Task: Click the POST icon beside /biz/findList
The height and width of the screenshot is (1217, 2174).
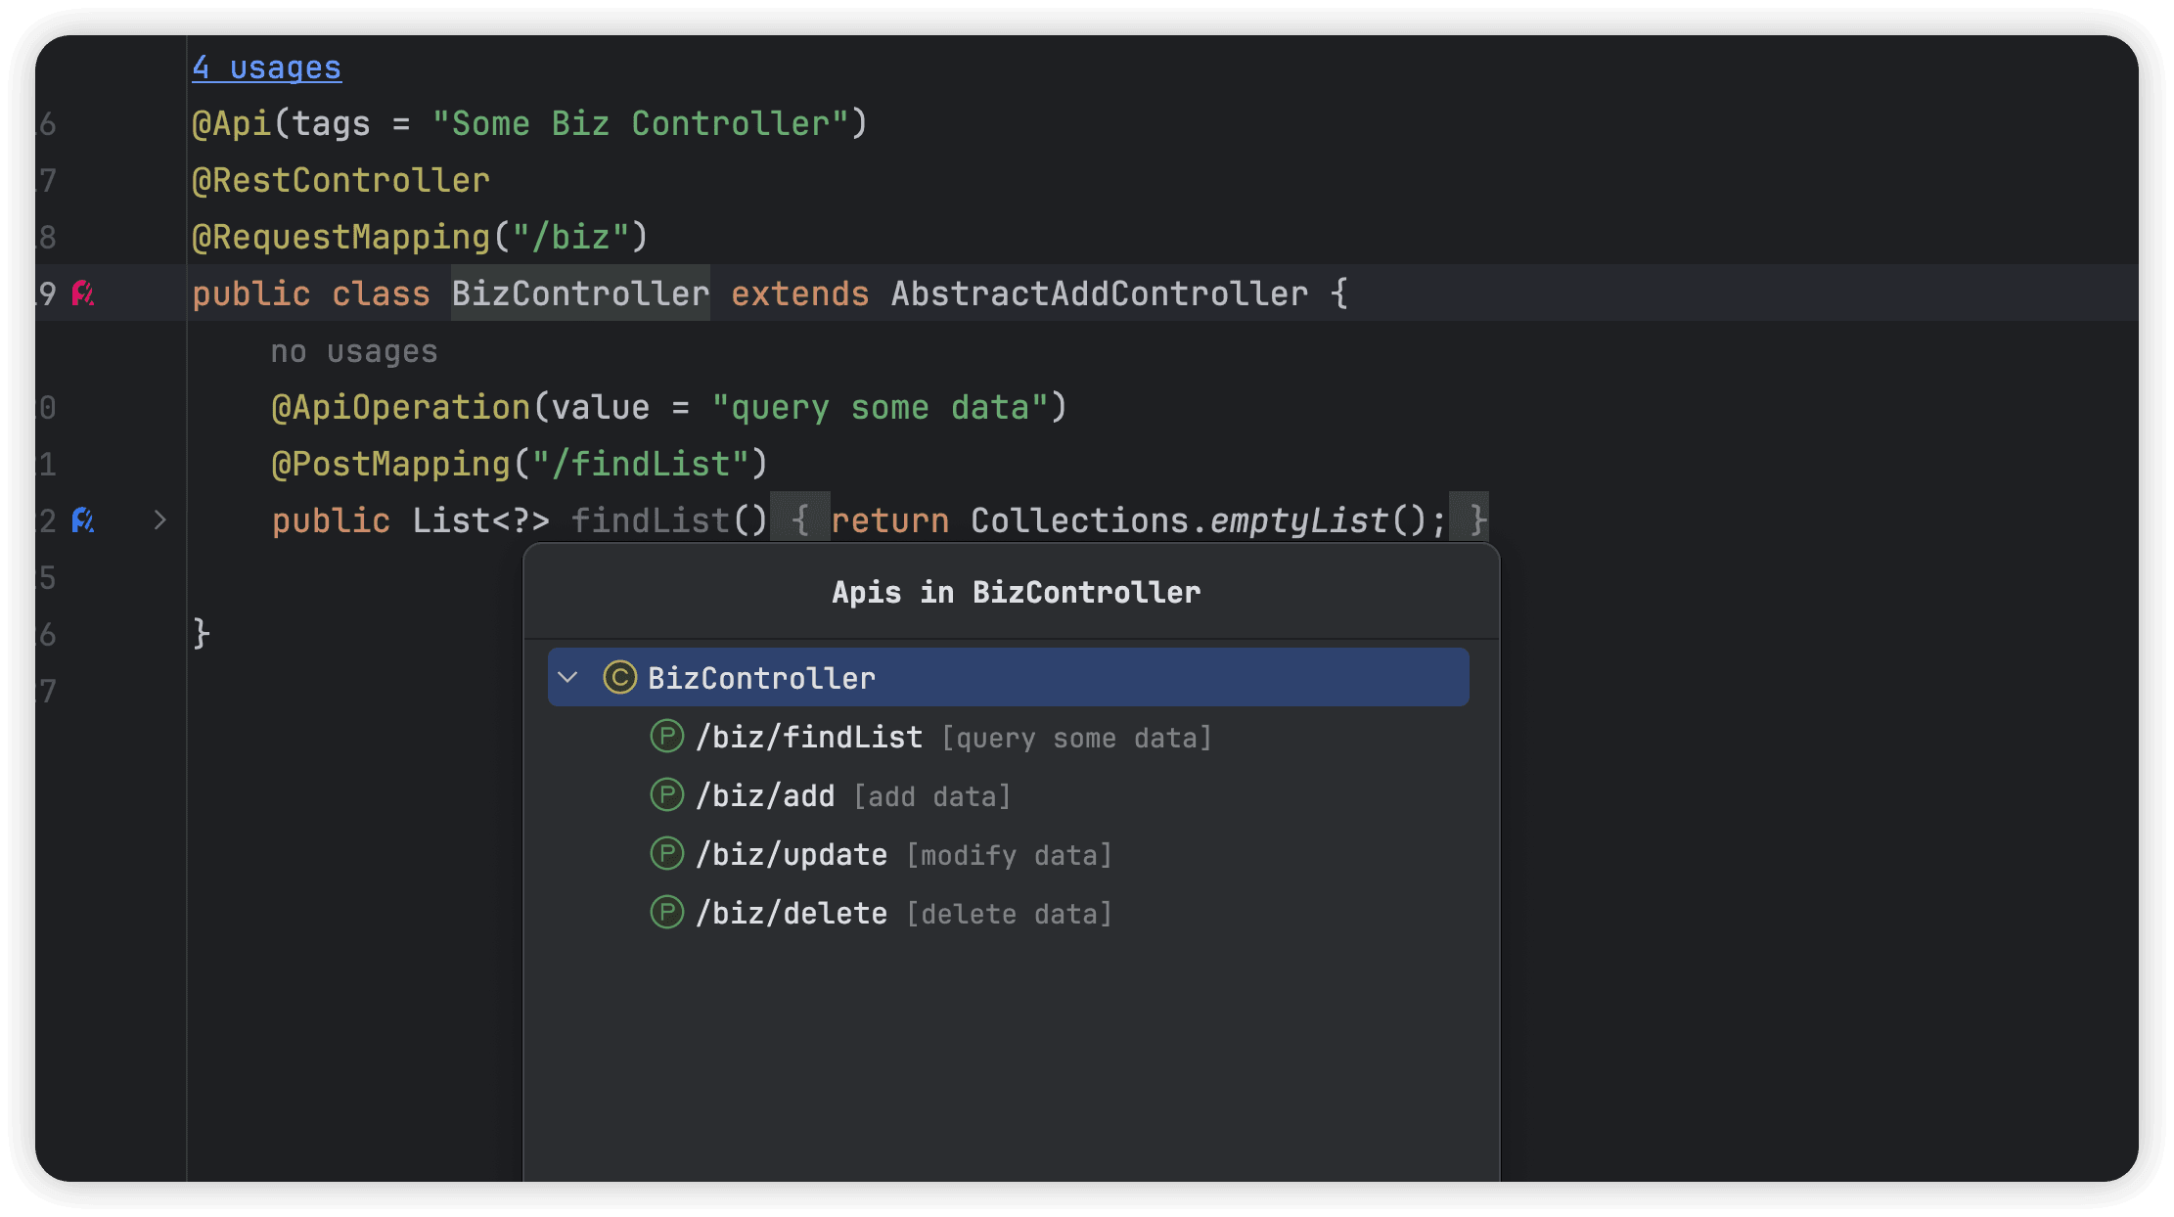Action: (667, 736)
